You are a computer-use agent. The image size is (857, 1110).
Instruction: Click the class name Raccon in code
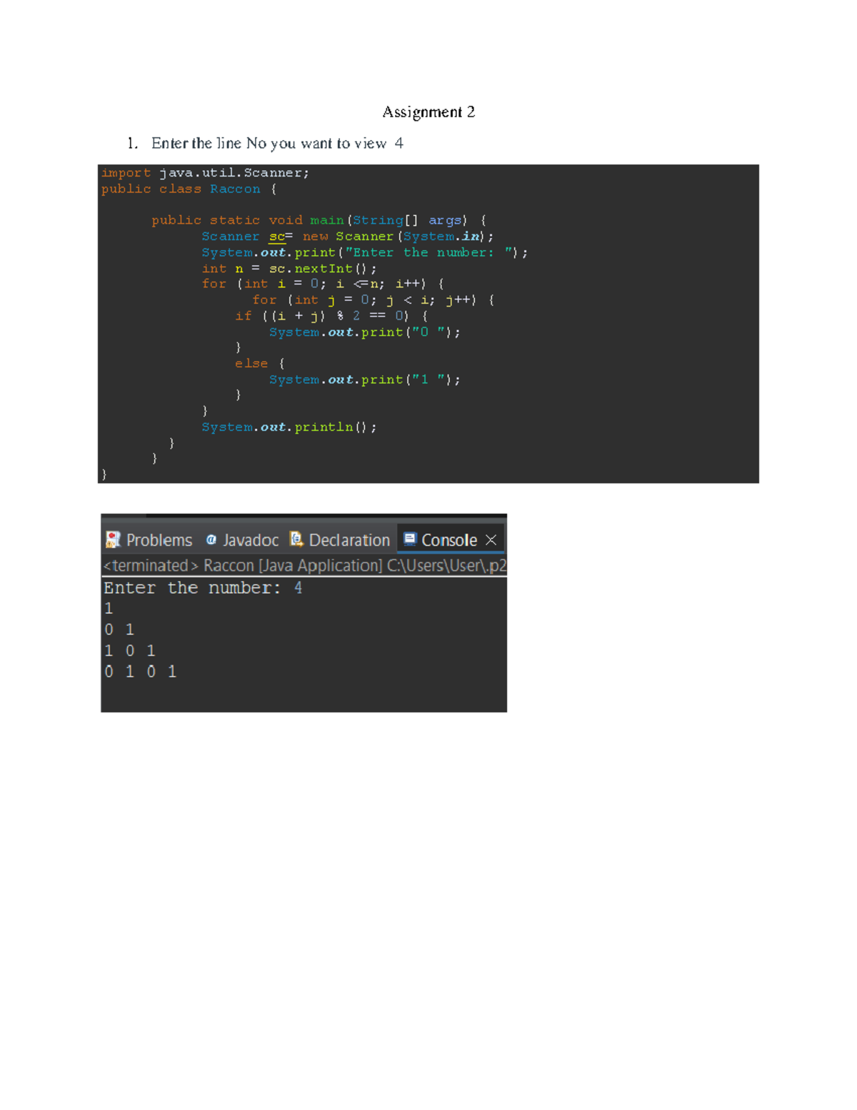tap(235, 189)
